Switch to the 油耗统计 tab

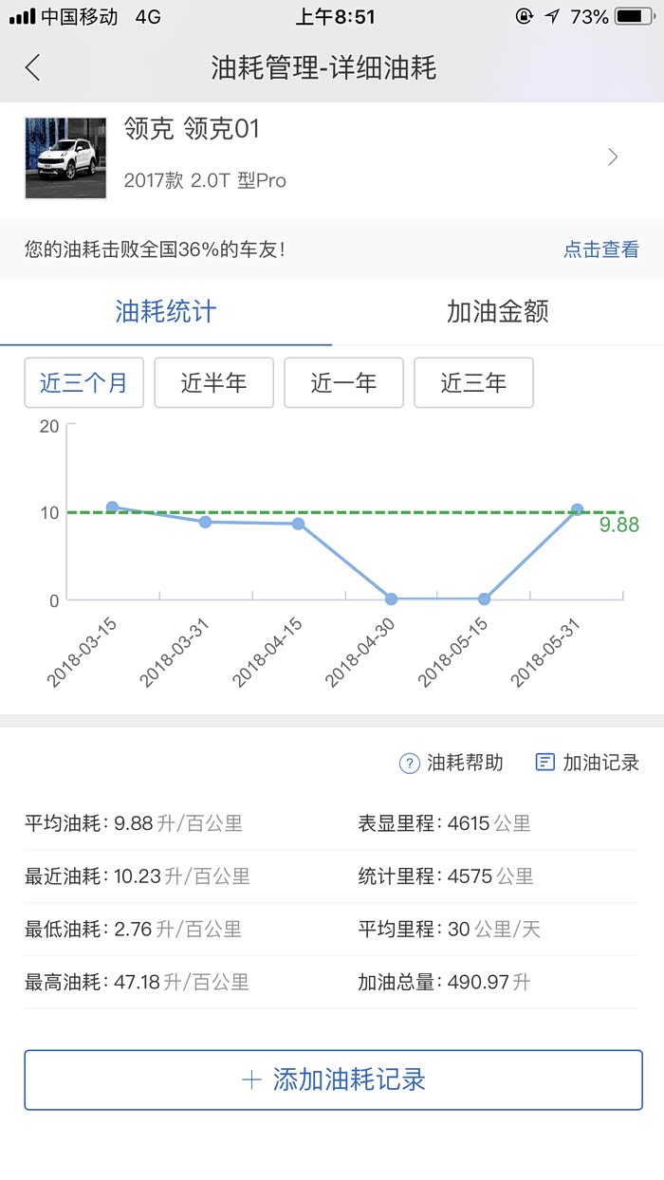166,312
